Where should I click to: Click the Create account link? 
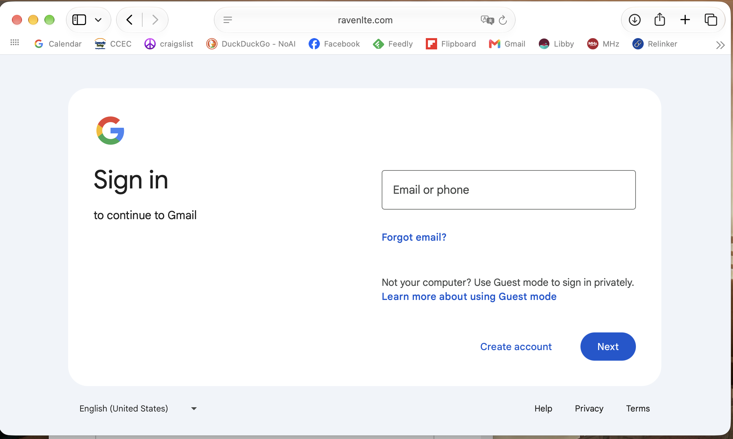(x=516, y=347)
